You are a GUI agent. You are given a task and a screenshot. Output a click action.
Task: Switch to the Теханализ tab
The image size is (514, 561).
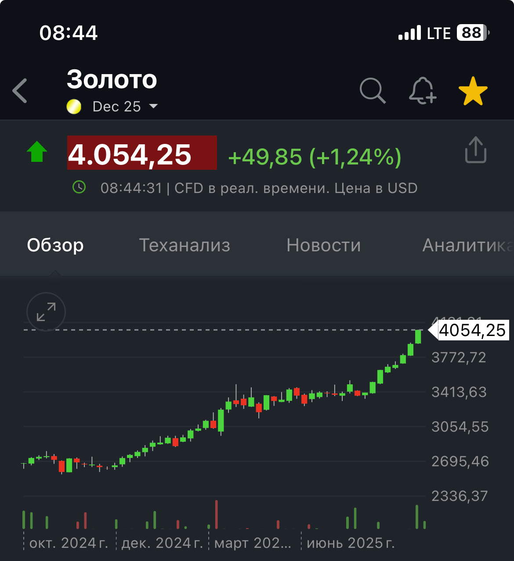pos(185,245)
